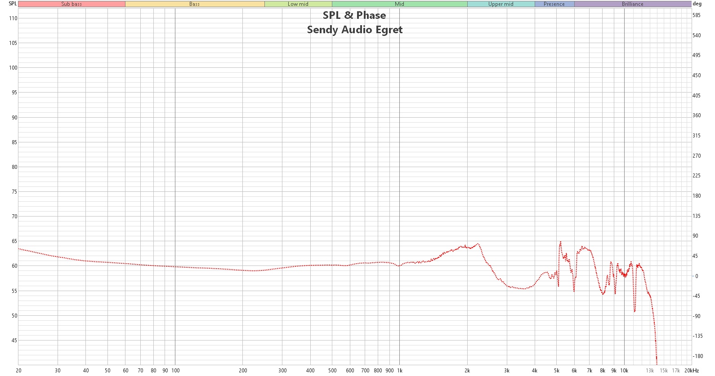The height and width of the screenshot is (376, 715).
Task: Select the 700 frequency axis label
Action: point(365,371)
